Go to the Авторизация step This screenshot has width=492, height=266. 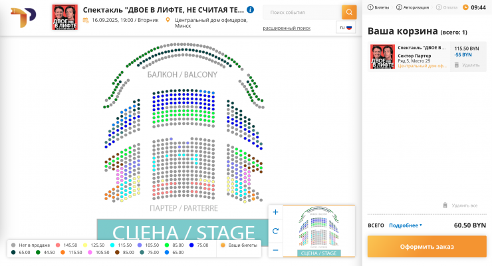[413, 7]
